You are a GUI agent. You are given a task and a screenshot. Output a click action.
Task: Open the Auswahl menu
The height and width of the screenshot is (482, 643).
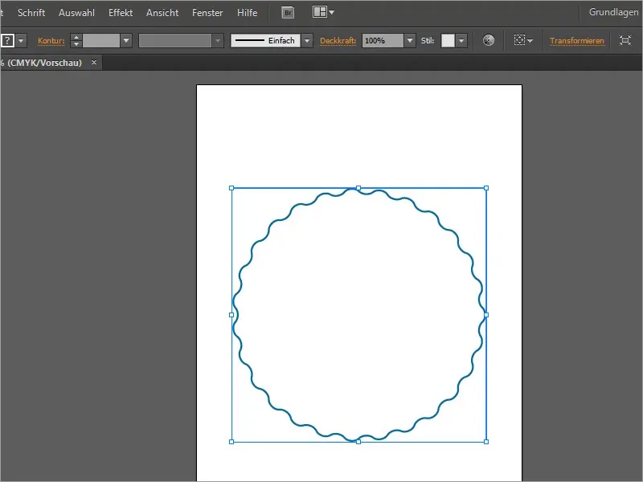[x=76, y=13]
